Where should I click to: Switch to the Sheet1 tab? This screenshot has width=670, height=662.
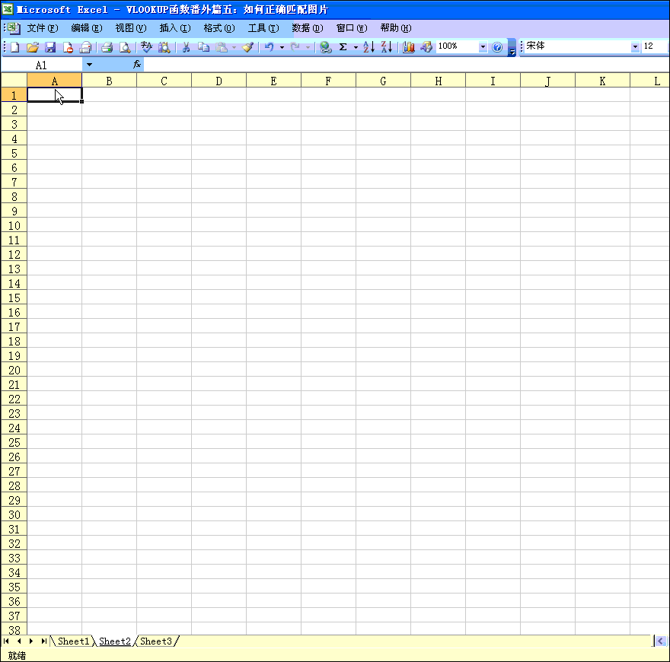coord(73,641)
